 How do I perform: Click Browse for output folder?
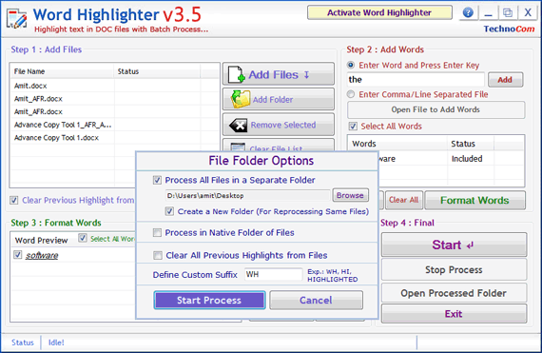[350, 195]
